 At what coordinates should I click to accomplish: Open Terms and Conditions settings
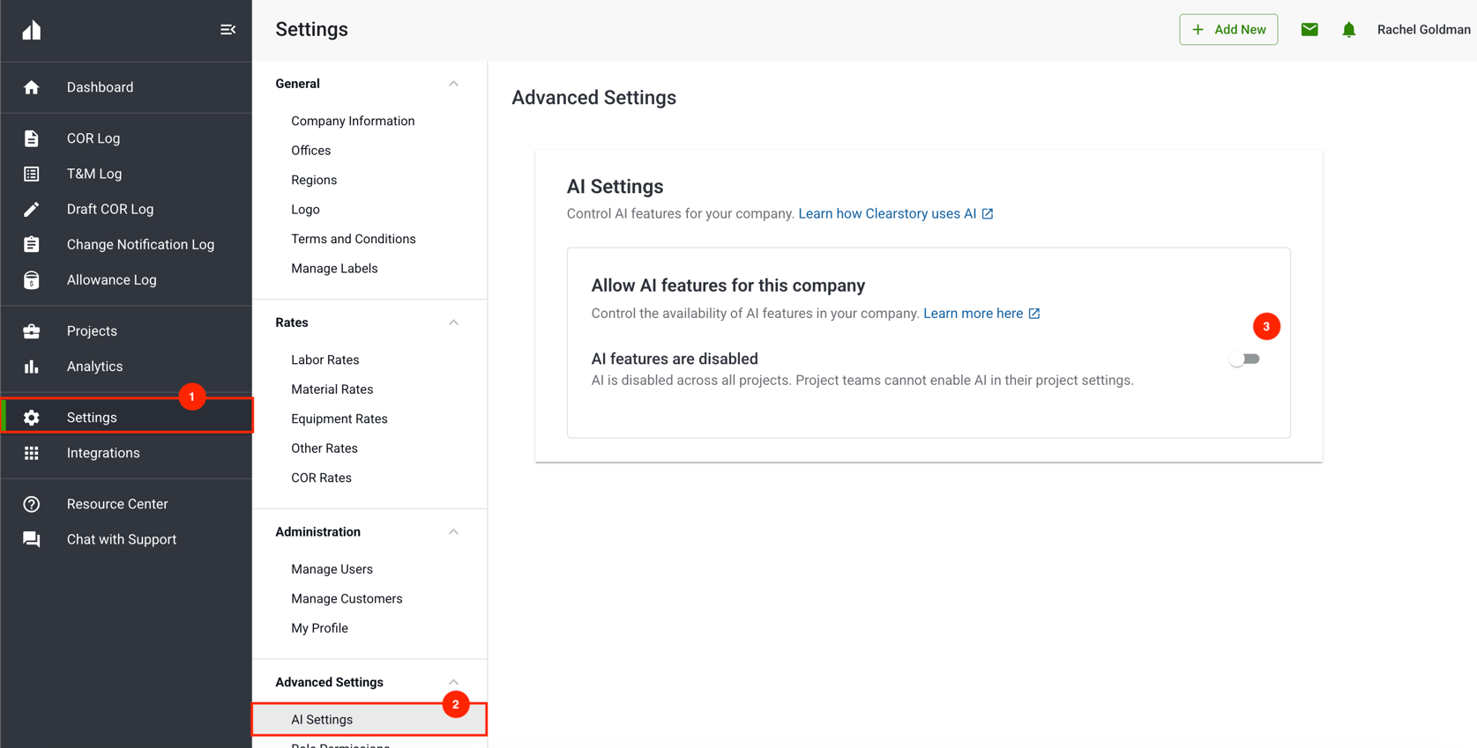point(354,239)
